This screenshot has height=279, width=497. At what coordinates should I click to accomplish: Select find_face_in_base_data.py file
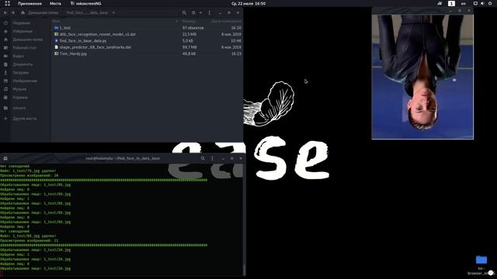click(x=148, y=41)
